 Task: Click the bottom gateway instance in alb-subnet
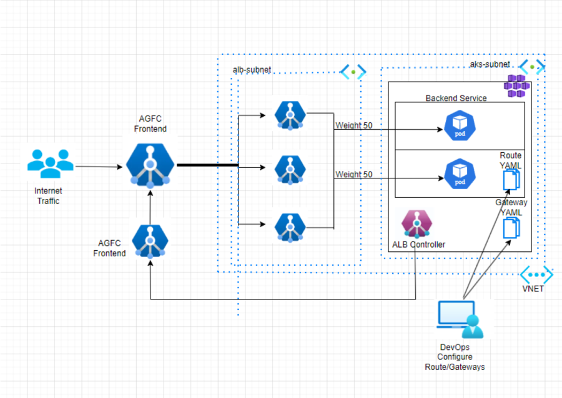pyautogui.click(x=288, y=226)
